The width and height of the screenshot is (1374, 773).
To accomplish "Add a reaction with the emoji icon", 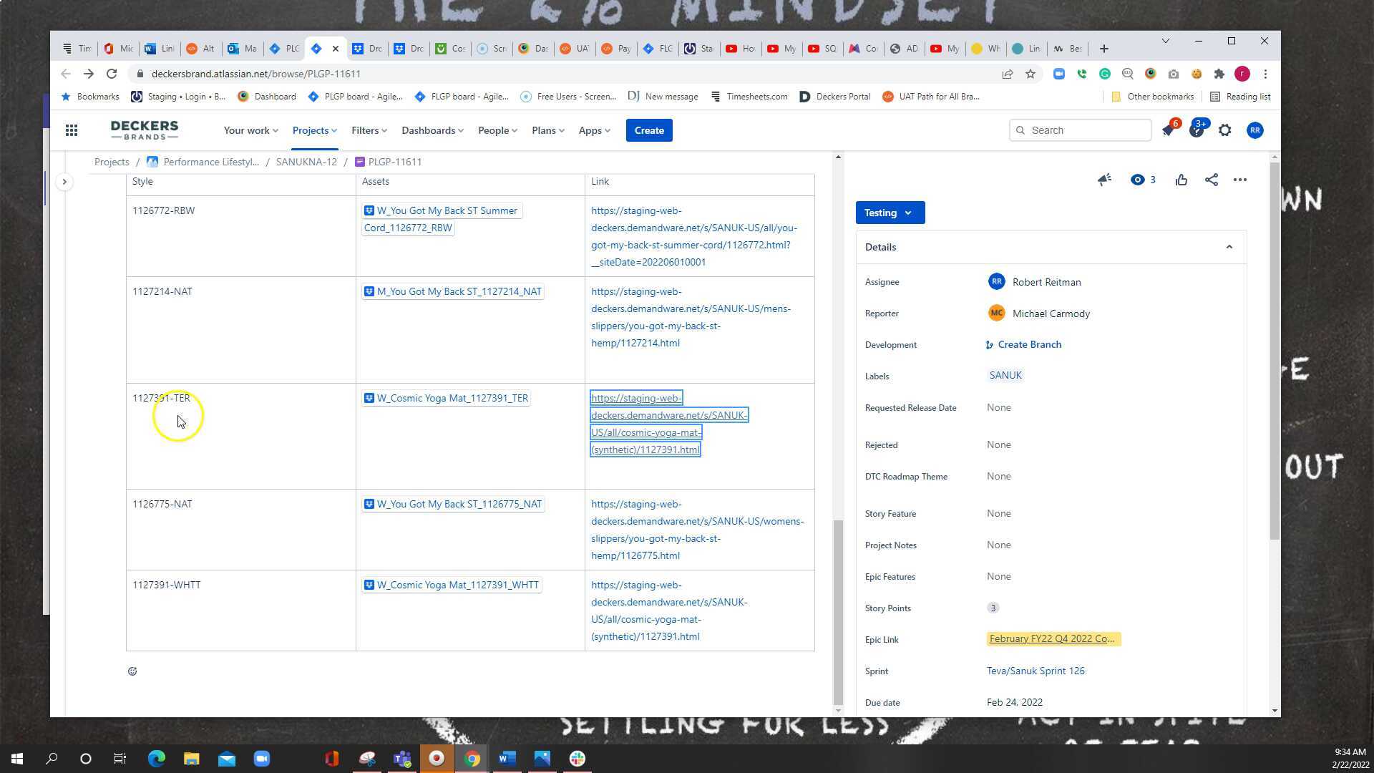I will pos(132,671).
